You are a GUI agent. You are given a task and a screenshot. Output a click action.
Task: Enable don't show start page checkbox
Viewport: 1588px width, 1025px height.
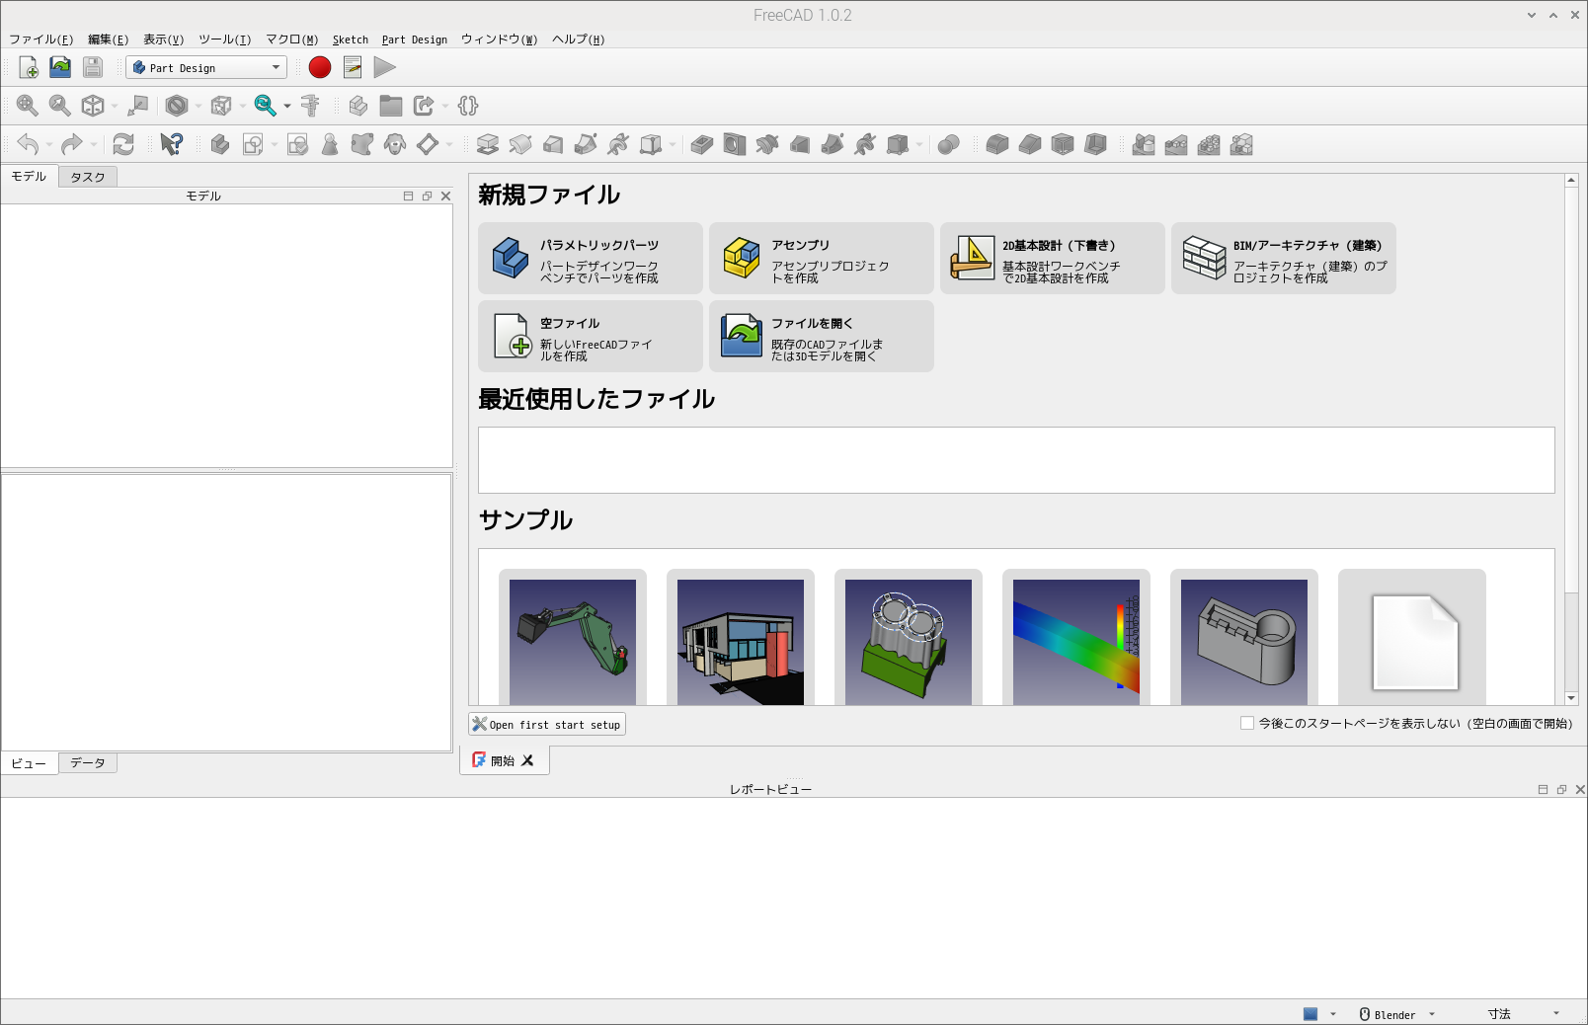point(1247,723)
